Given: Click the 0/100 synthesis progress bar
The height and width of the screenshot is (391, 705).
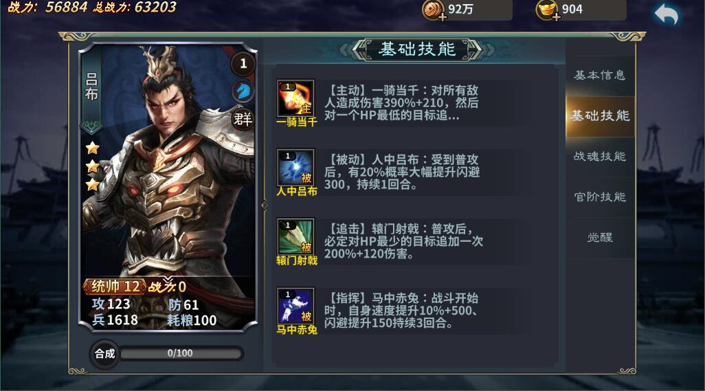Looking at the screenshot, I should pos(181,353).
